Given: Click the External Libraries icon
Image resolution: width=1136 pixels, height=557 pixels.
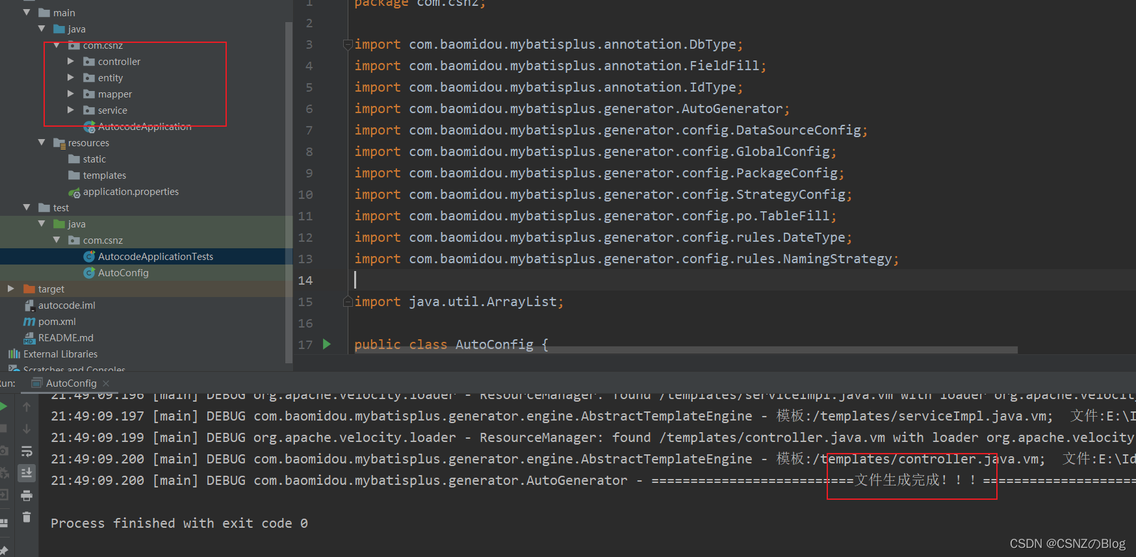Looking at the screenshot, I should 14,354.
